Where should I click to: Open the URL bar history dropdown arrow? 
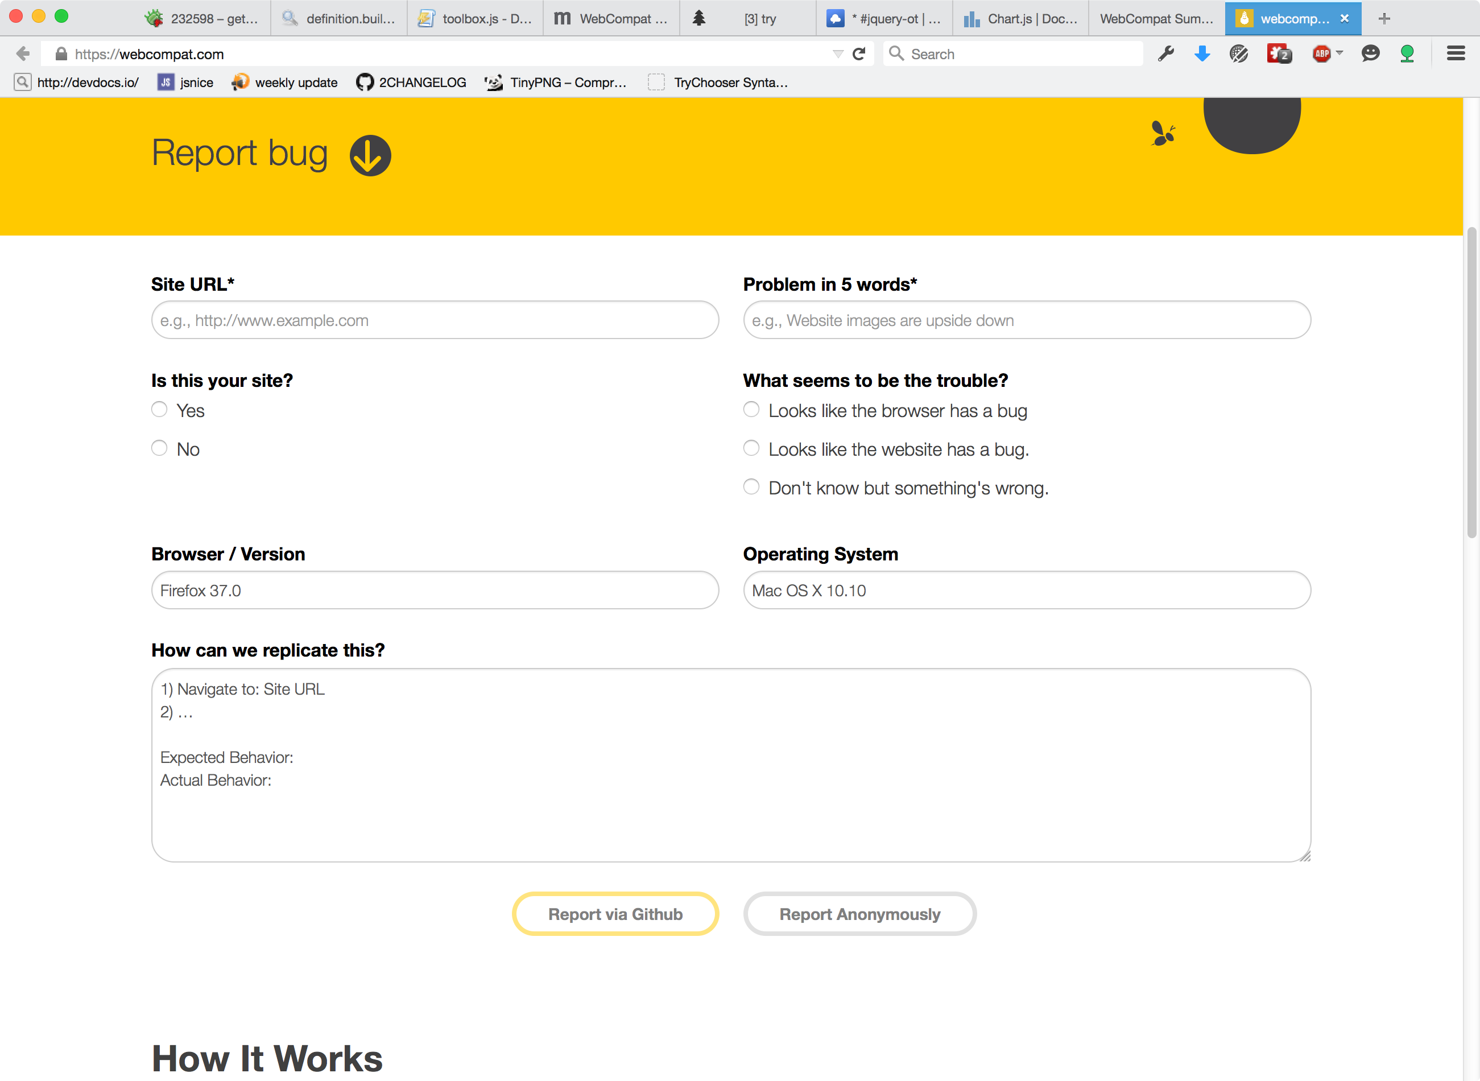837,53
